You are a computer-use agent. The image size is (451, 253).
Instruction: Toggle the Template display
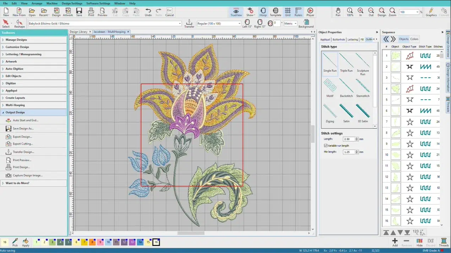(x=275, y=12)
